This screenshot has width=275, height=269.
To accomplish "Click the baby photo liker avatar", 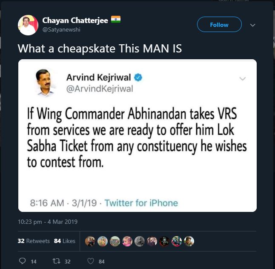I will pos(127,241).
